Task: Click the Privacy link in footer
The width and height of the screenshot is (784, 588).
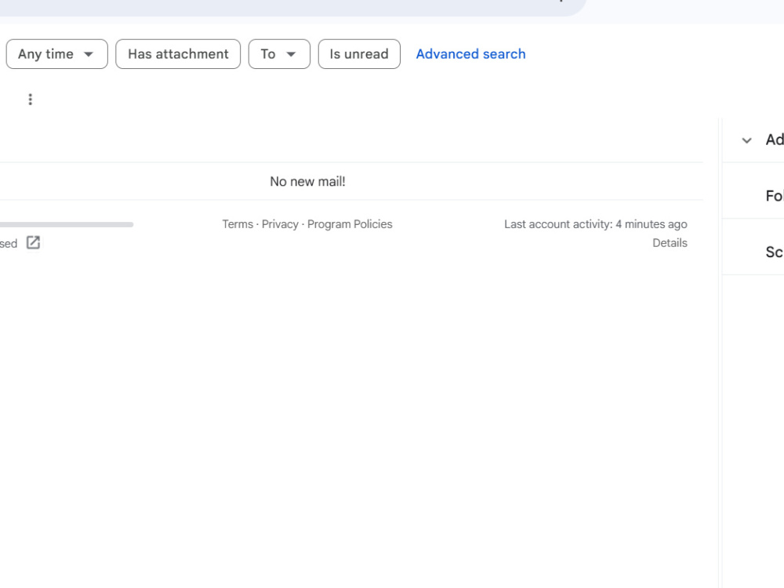Action: click(280, 224)
